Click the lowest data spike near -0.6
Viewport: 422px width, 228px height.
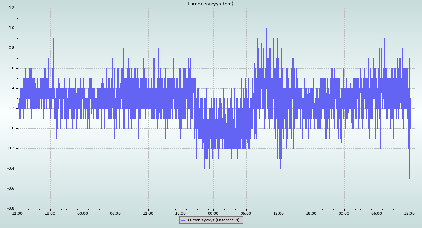click(x=409, y=188)
